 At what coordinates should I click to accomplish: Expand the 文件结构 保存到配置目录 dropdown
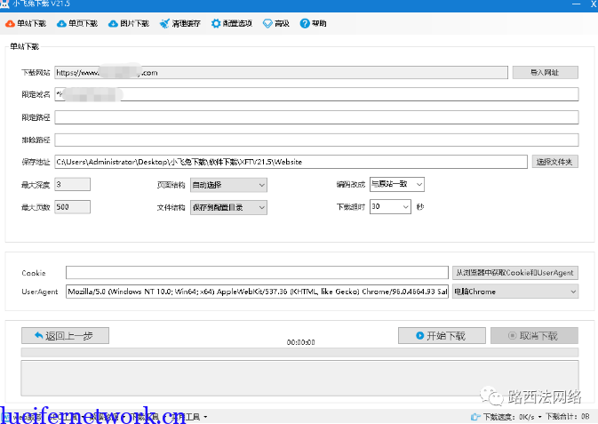pyautogui.click(x=228, y=208)
